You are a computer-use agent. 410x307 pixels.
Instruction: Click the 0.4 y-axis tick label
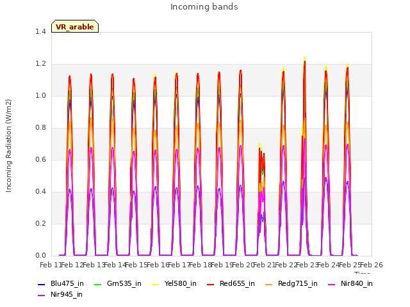(40, 192)
